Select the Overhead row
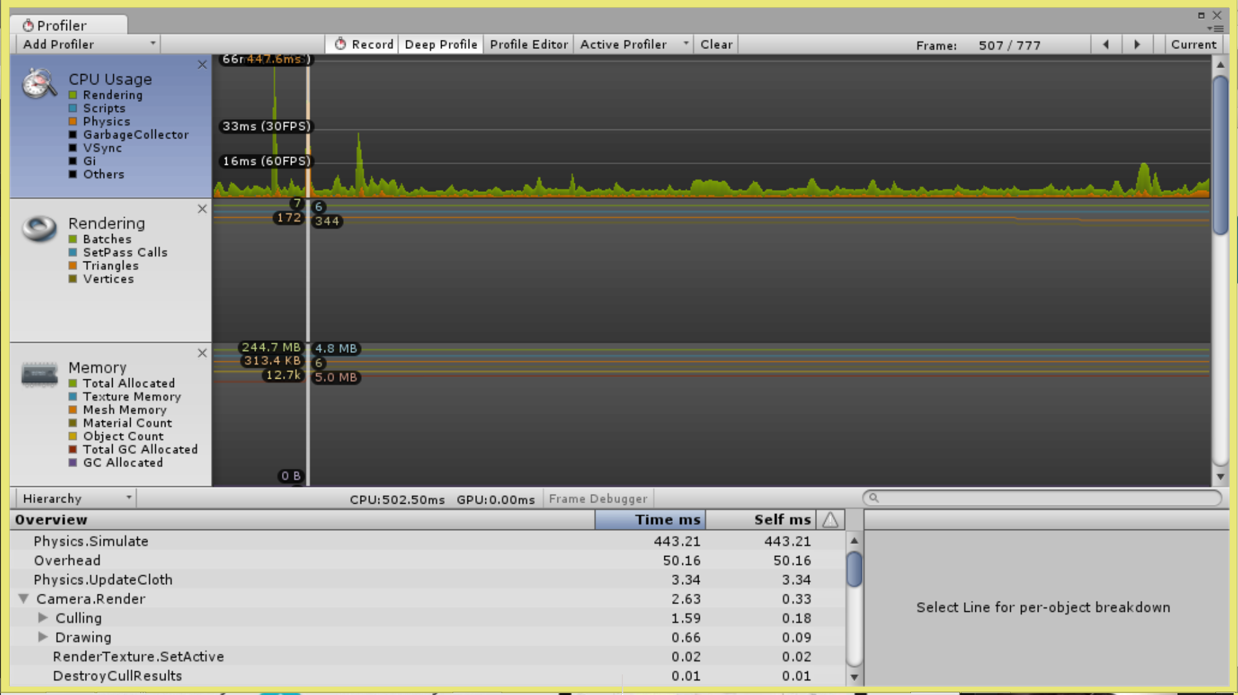Image resolution: width=1238 pixels, height=695 pixels. pos(427,560)
